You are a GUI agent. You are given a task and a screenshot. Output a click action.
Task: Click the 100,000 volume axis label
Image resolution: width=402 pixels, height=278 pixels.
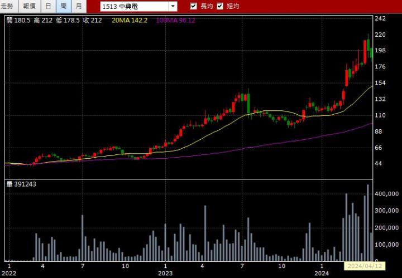coord(386,245)
